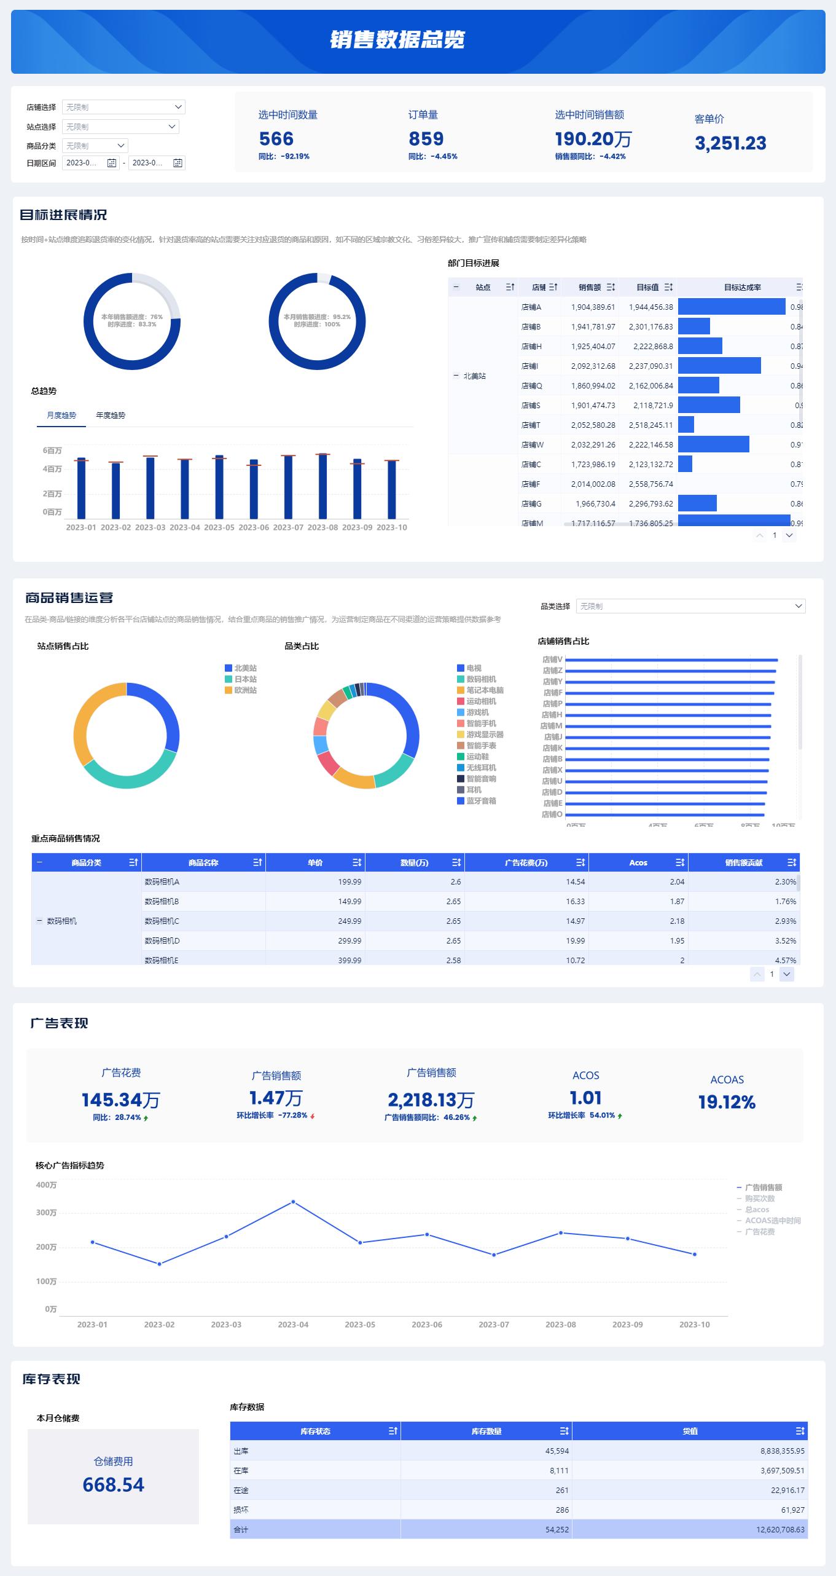Sort the 销售额 column in department table
Viewport: 836px width, 1576px height.
[x=611, y=287]
